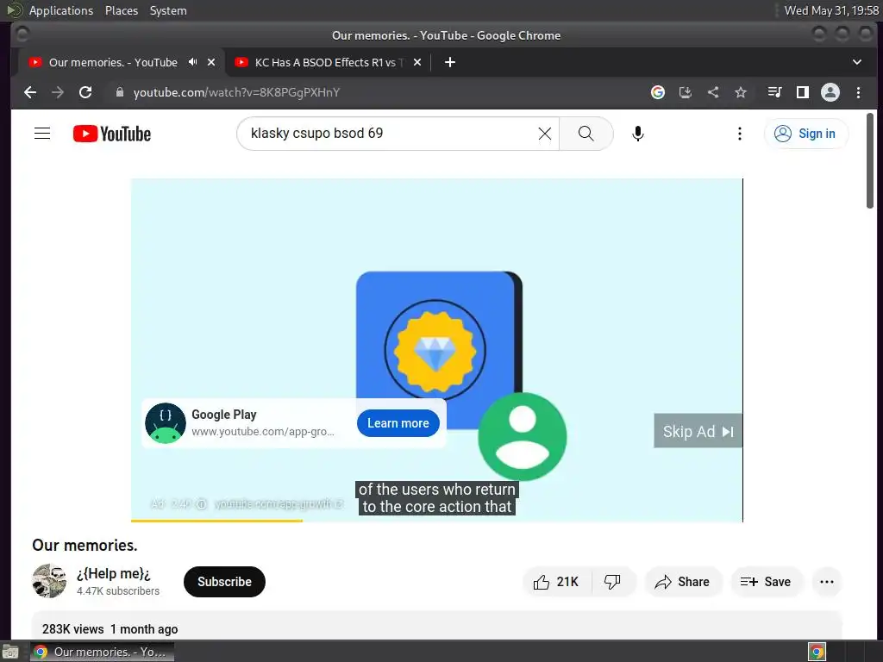Reload the YouTube page

coord(85,92)
